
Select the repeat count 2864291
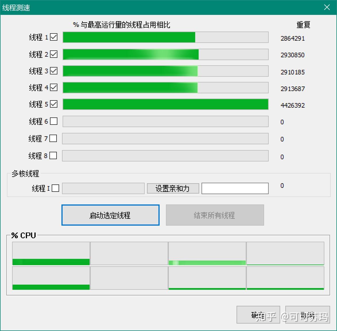click(x=292, y=38)
